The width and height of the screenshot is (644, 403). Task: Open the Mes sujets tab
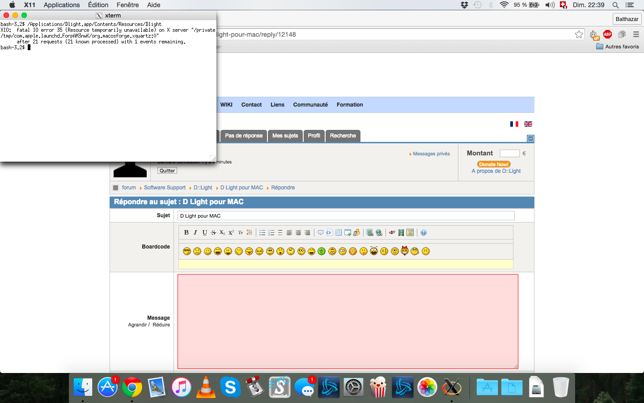point(285,136)
